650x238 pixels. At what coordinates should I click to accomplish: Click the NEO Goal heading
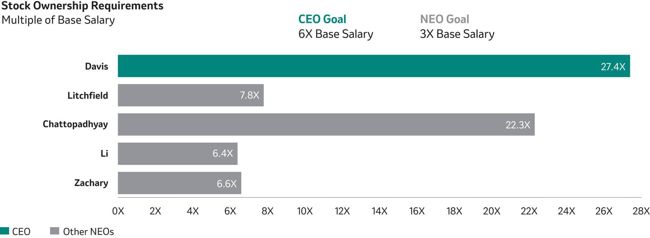pyautogui.click(x=445, y=19)
